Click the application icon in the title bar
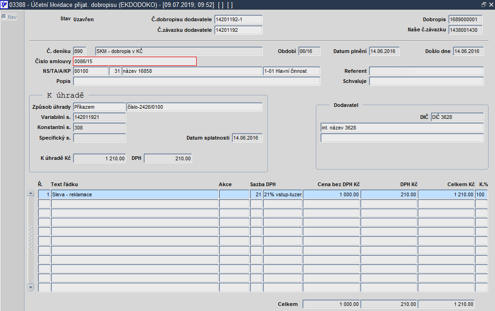Viewport: 495px width, 311px height. (x=4, y=5)
